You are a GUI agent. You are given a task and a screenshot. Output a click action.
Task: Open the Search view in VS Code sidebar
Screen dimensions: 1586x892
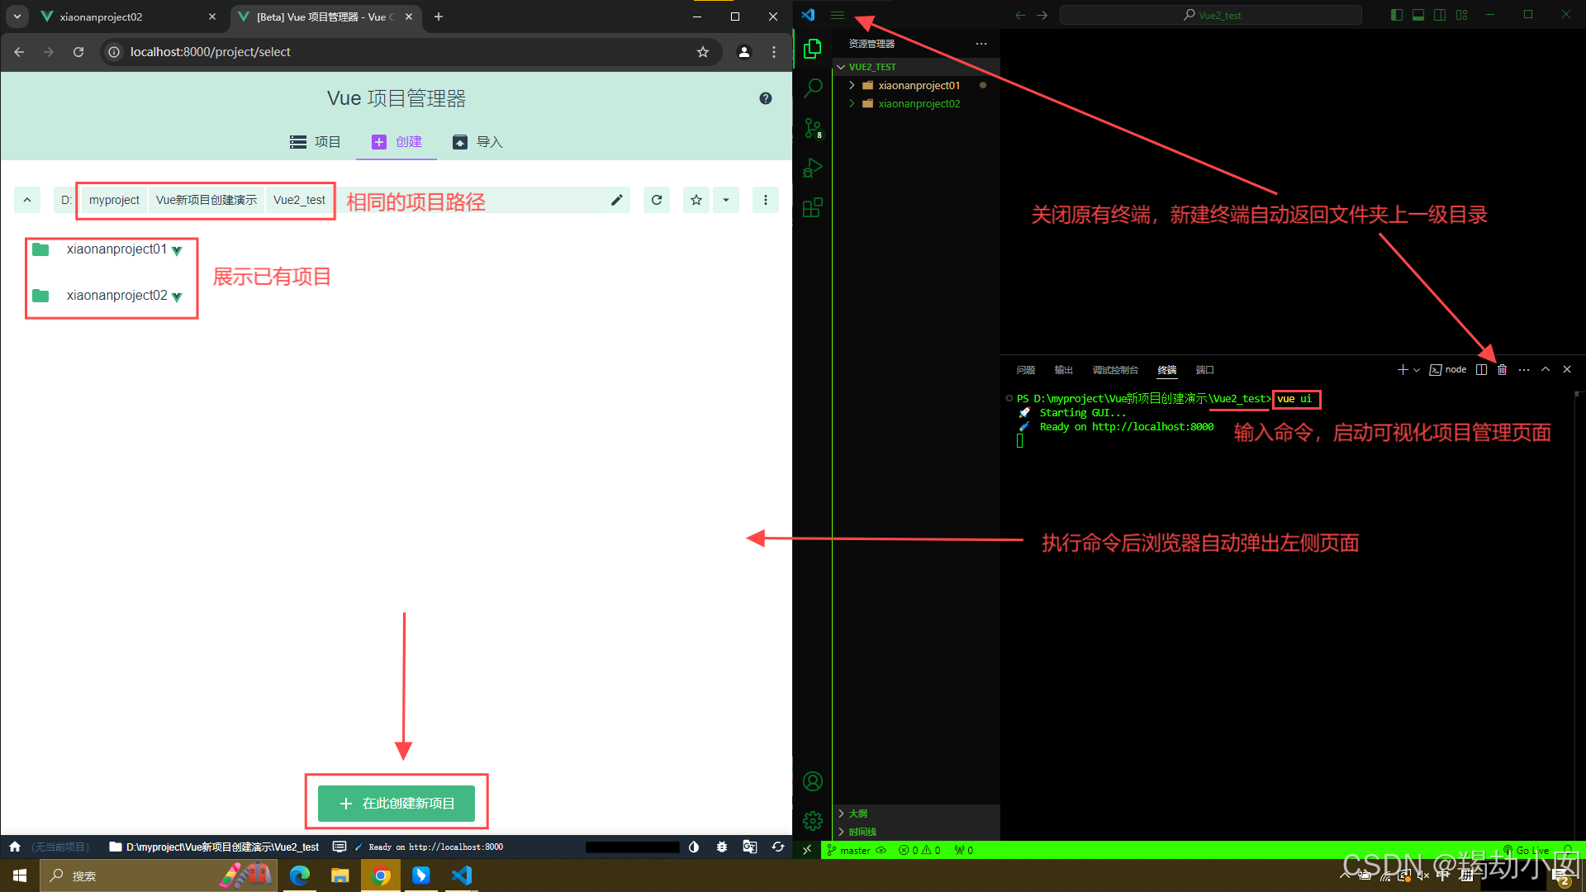click(x=813, y=88)
